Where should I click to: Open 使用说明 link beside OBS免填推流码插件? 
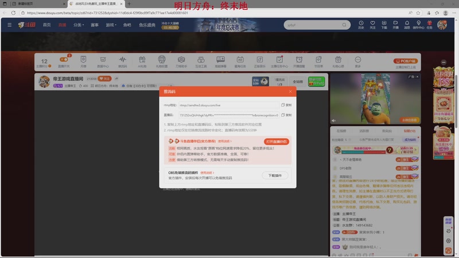(x=207, y=173)
